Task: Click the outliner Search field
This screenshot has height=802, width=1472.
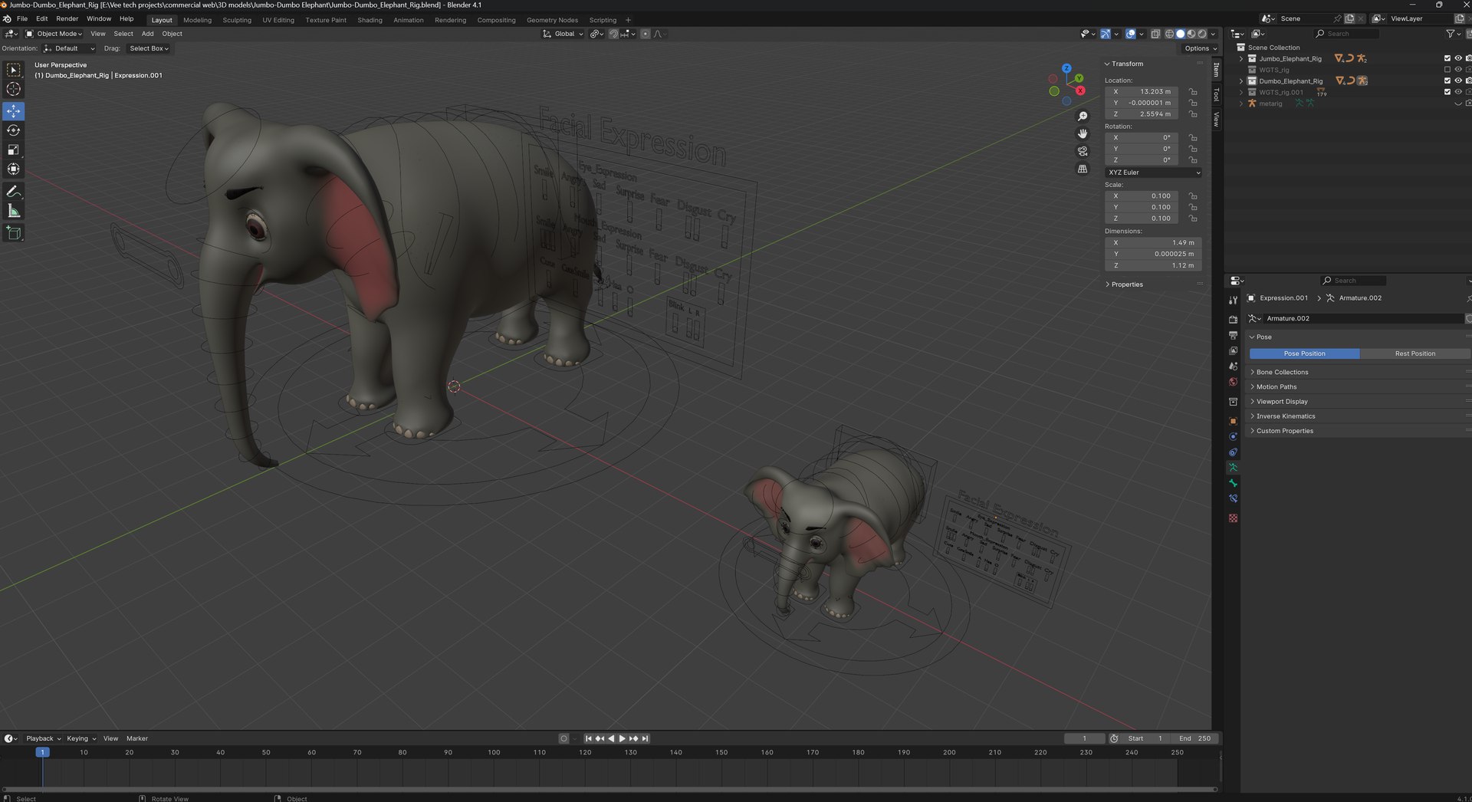Action: [1345, 34]
